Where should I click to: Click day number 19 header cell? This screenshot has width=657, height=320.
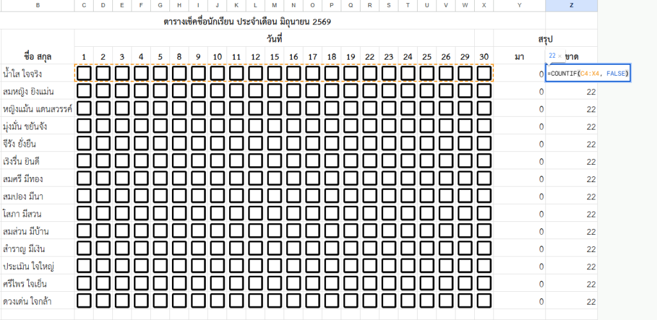(351, 56)
